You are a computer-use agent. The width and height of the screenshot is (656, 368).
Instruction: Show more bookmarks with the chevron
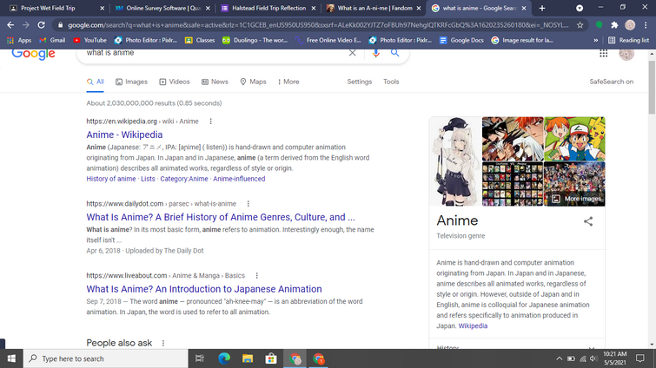point(595,40)
